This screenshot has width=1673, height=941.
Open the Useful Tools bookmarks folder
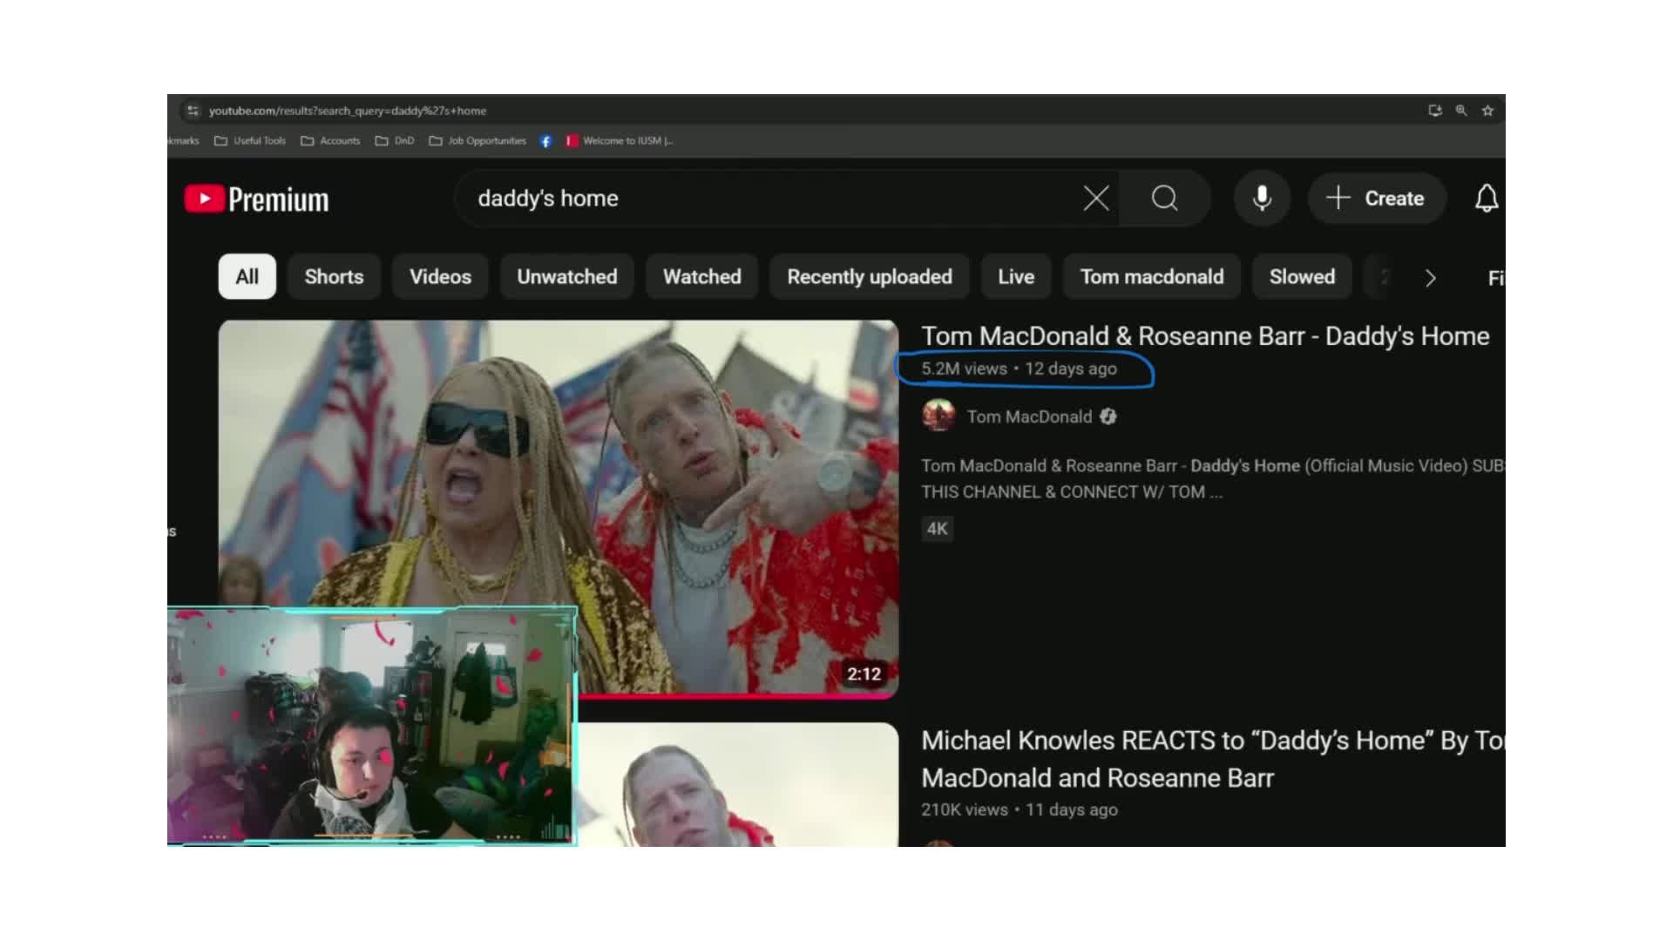251,141
